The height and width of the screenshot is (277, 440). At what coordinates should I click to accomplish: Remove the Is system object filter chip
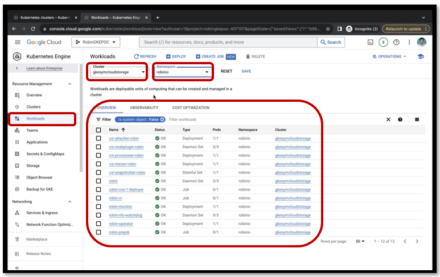point(162,119)
